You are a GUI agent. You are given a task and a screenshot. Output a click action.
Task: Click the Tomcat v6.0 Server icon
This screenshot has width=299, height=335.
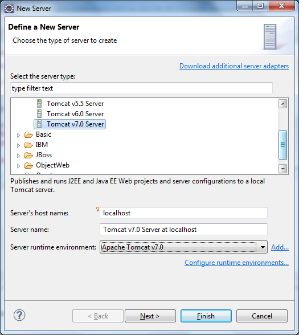coord(39,114)
